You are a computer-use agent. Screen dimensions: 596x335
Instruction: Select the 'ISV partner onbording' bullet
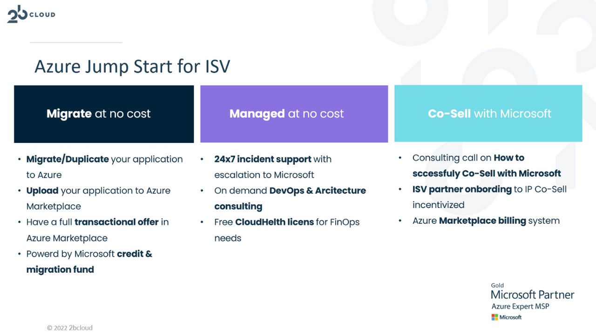pos(489,189)
